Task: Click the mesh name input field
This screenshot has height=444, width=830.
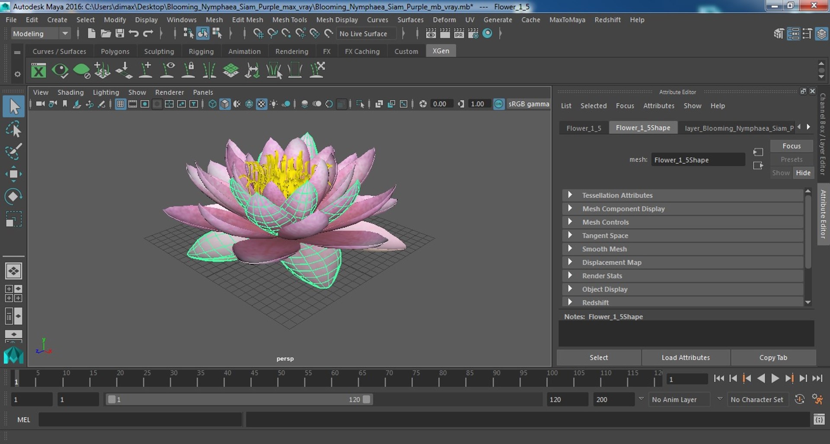Action: pyautogui.click(x=698, y=160)
